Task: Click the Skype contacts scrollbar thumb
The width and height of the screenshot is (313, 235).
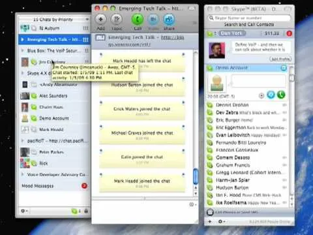Action: point(291,78)
